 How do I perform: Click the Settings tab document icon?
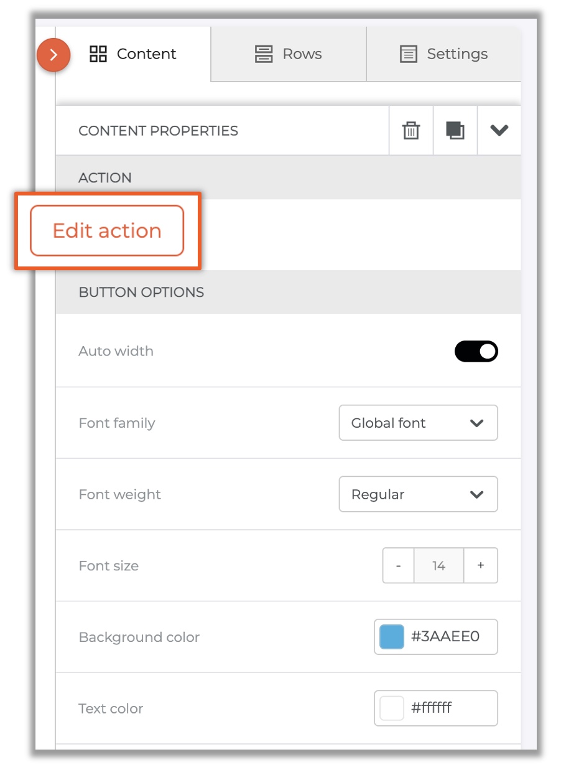[x=408, y=54]
